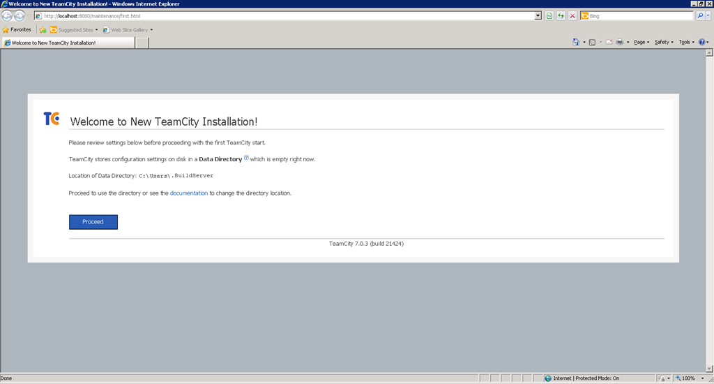Click the Proceed button
The height and width of the screenshot is (384, 714).
(x=93, y=221)
